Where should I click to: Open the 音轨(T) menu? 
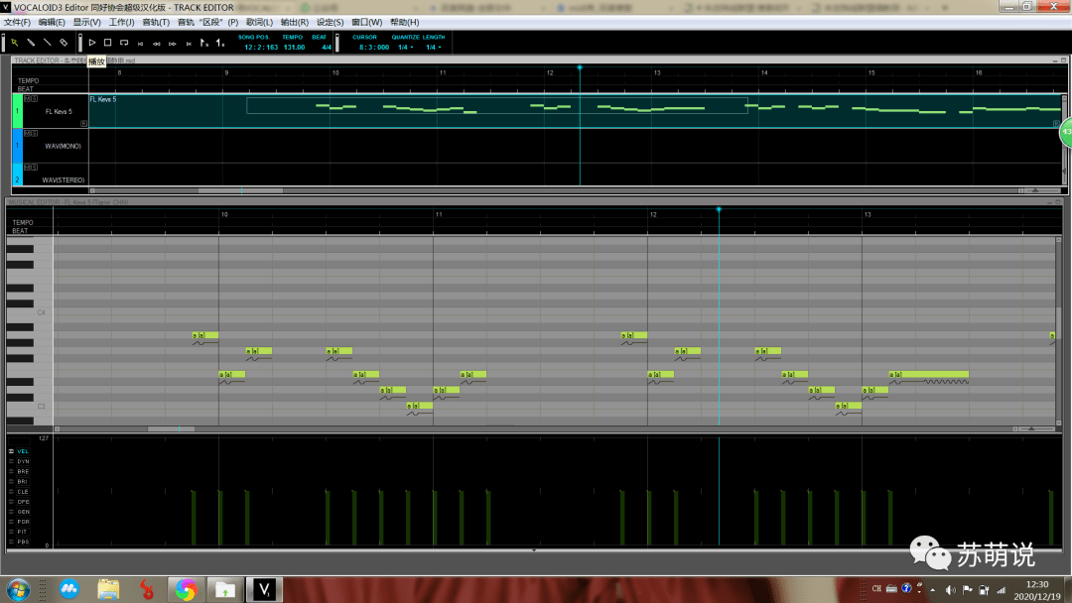tap(156, 23)
